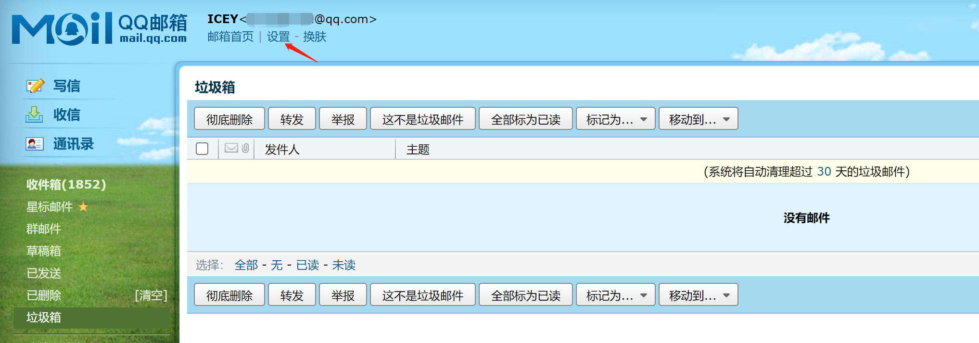Click the compose mail pencil icon
This screenshot has width=979, height=343.
[36, 86]
